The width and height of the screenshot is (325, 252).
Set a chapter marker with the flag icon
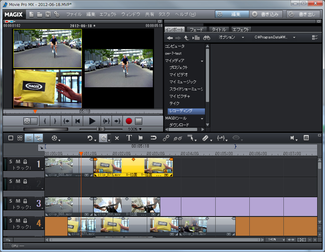[x=141, y=138]
